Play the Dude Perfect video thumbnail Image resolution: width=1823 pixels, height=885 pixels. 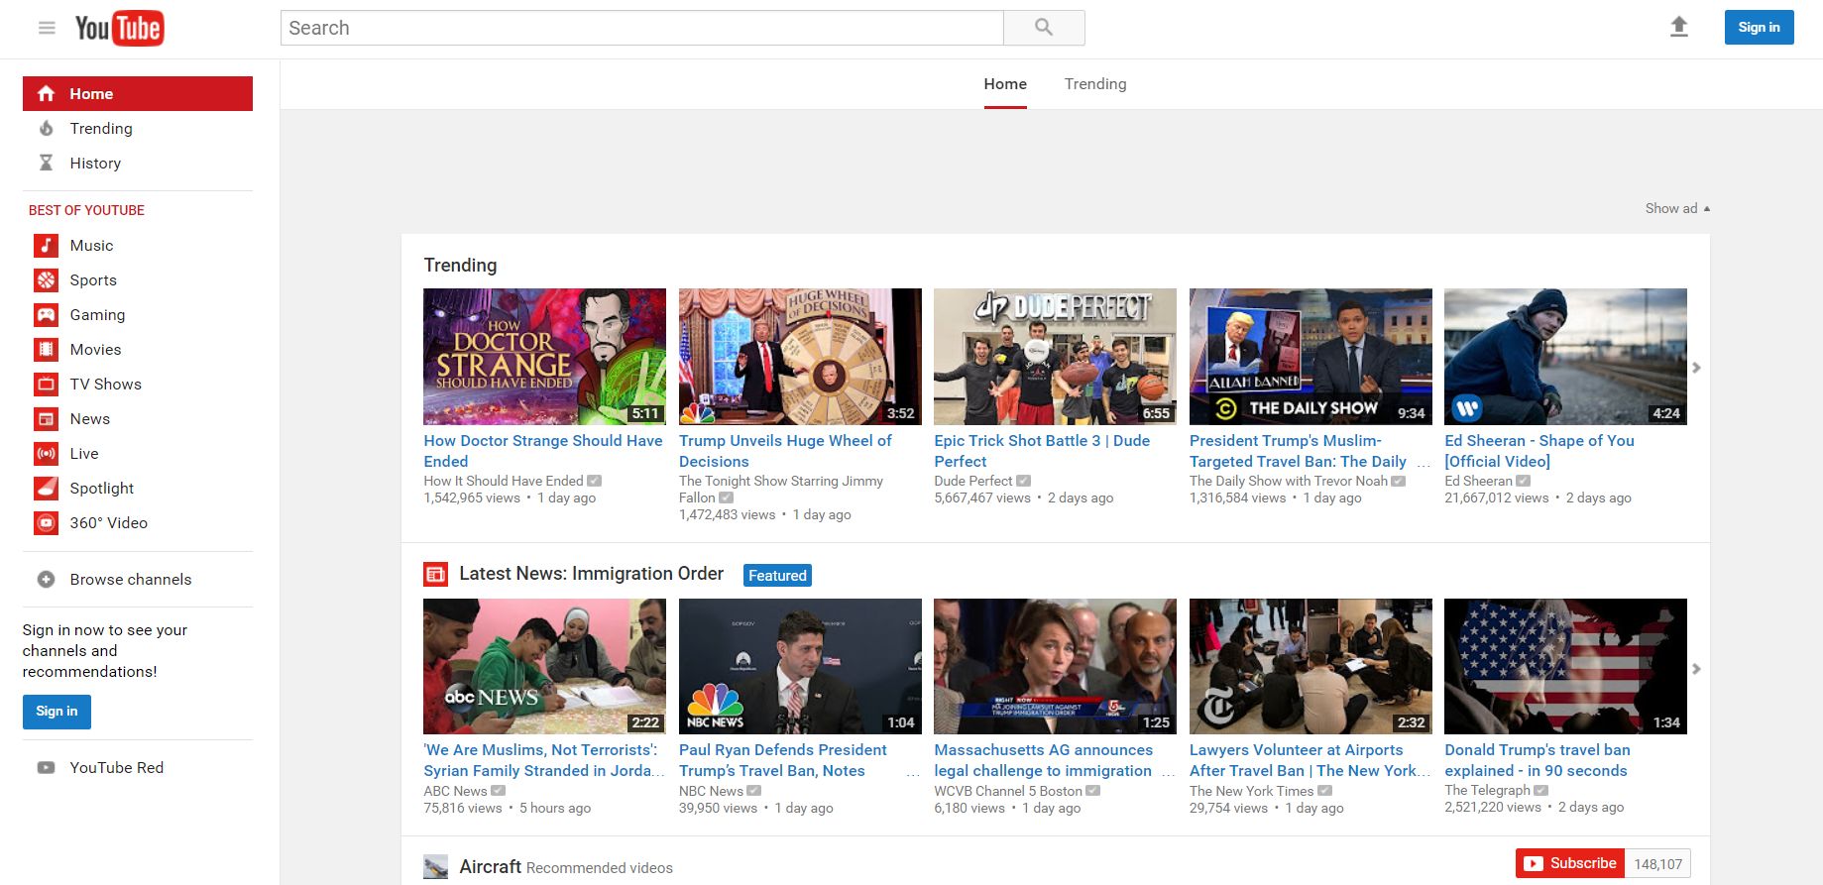[1055, 357]
